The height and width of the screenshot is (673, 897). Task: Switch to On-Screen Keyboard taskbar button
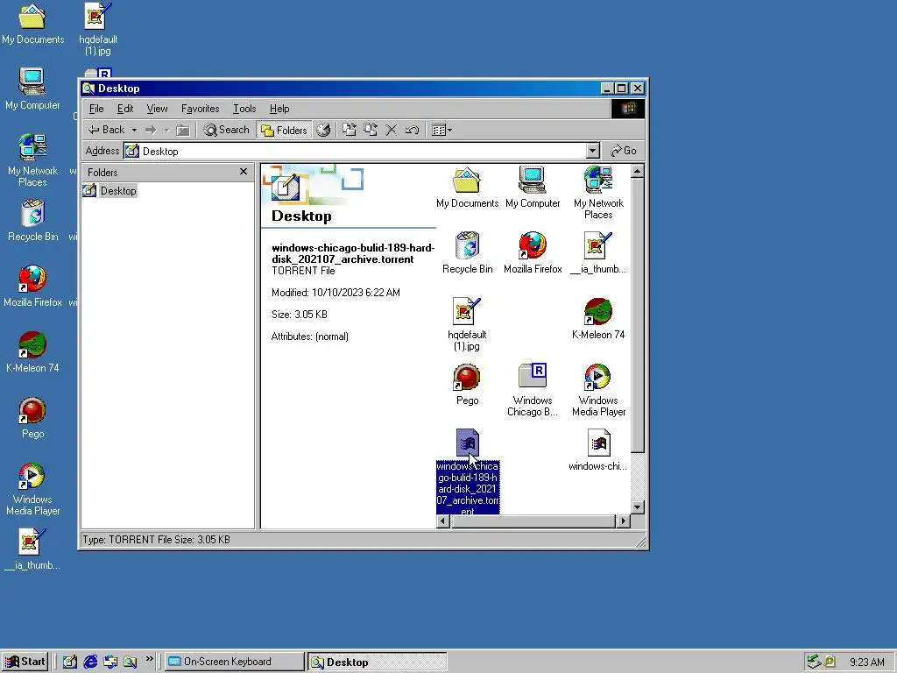[x=235, y=662]
